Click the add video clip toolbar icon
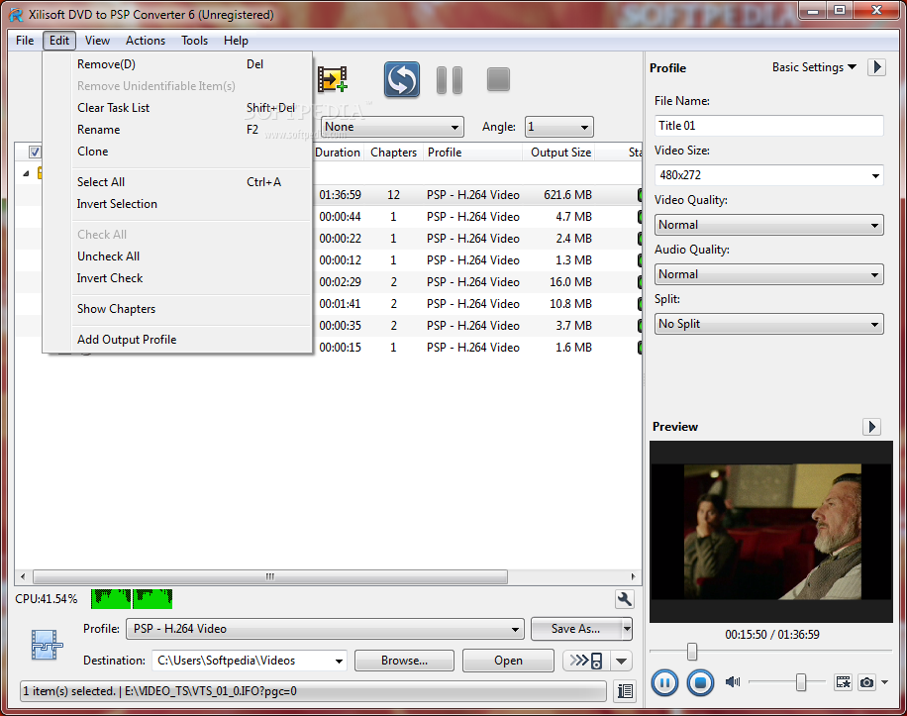 coord(332,80)
